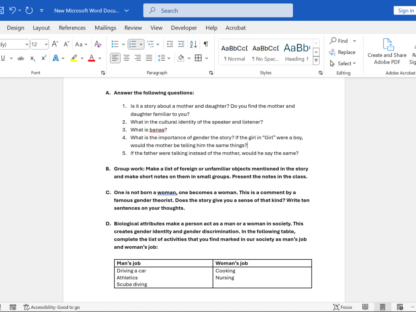Click the Save icon in title bar

(2, 10)
